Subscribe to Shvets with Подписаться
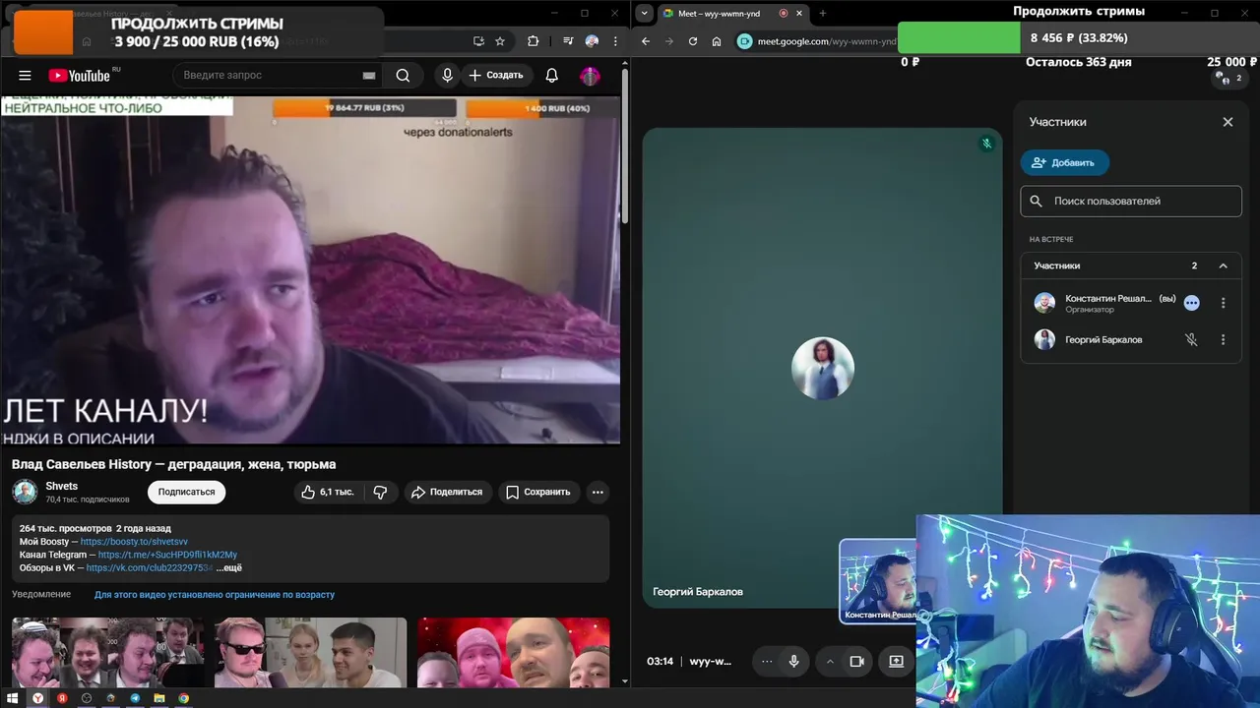The height and width of the screenshot is (708, 1260). tap(186, 492)
